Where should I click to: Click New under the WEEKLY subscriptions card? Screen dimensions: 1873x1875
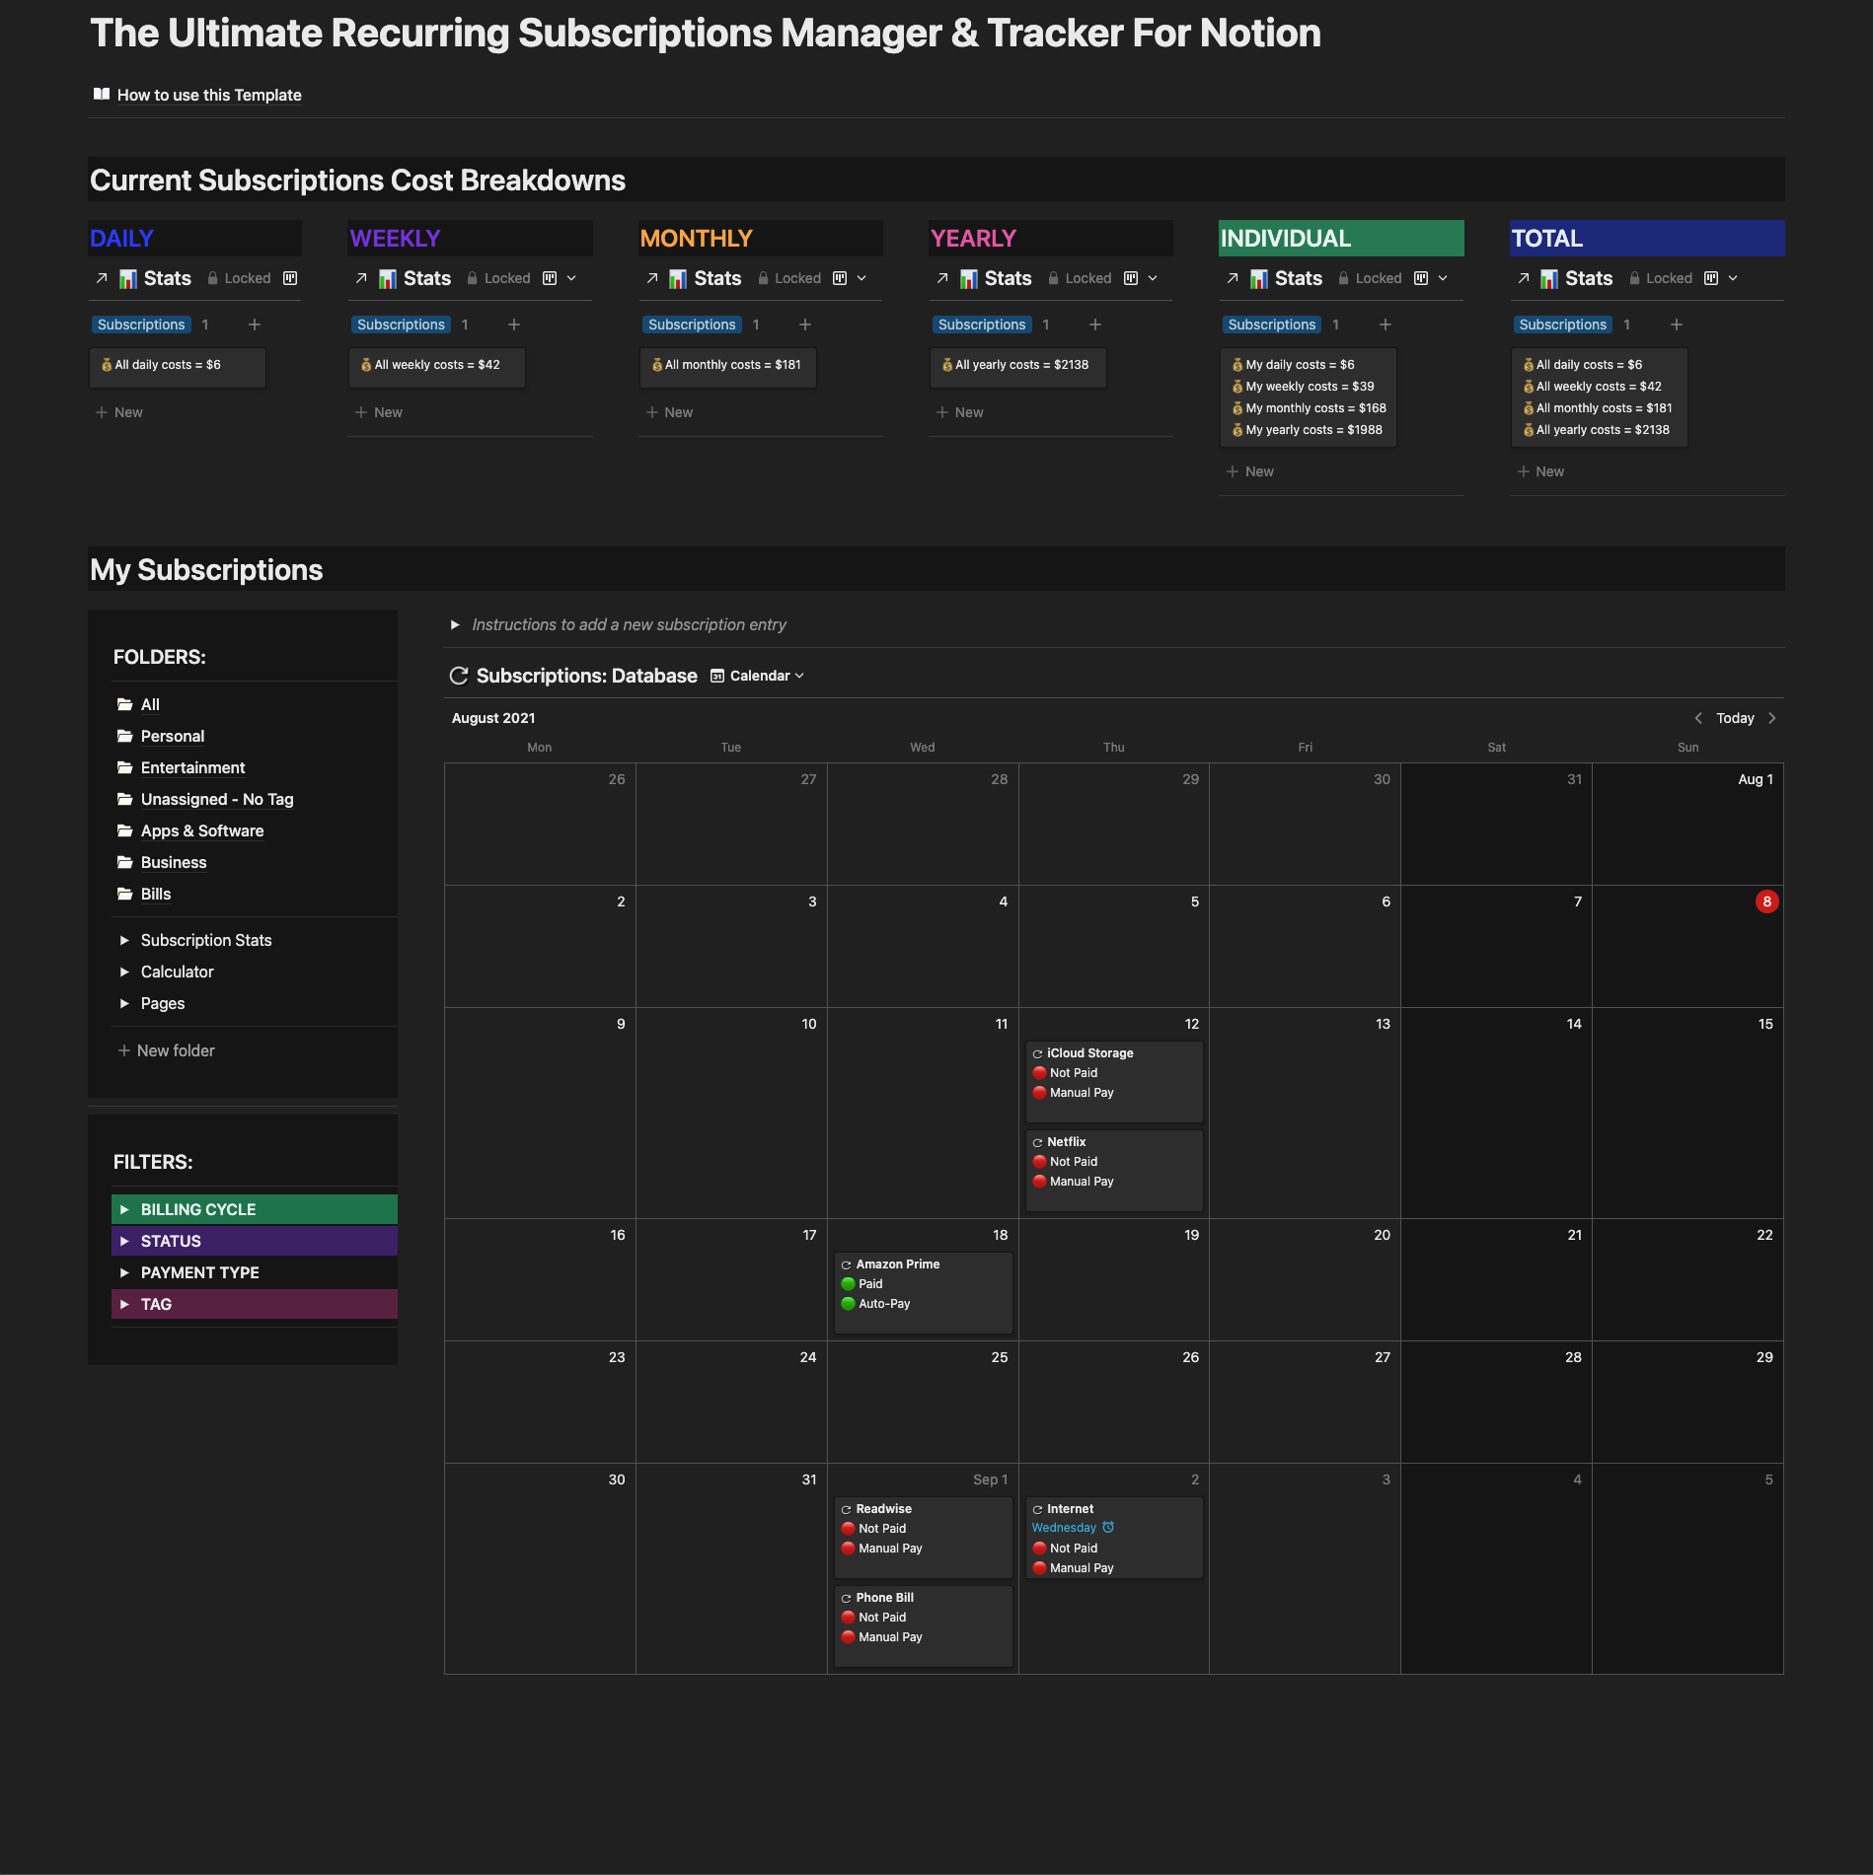click(x=387, y=412)
